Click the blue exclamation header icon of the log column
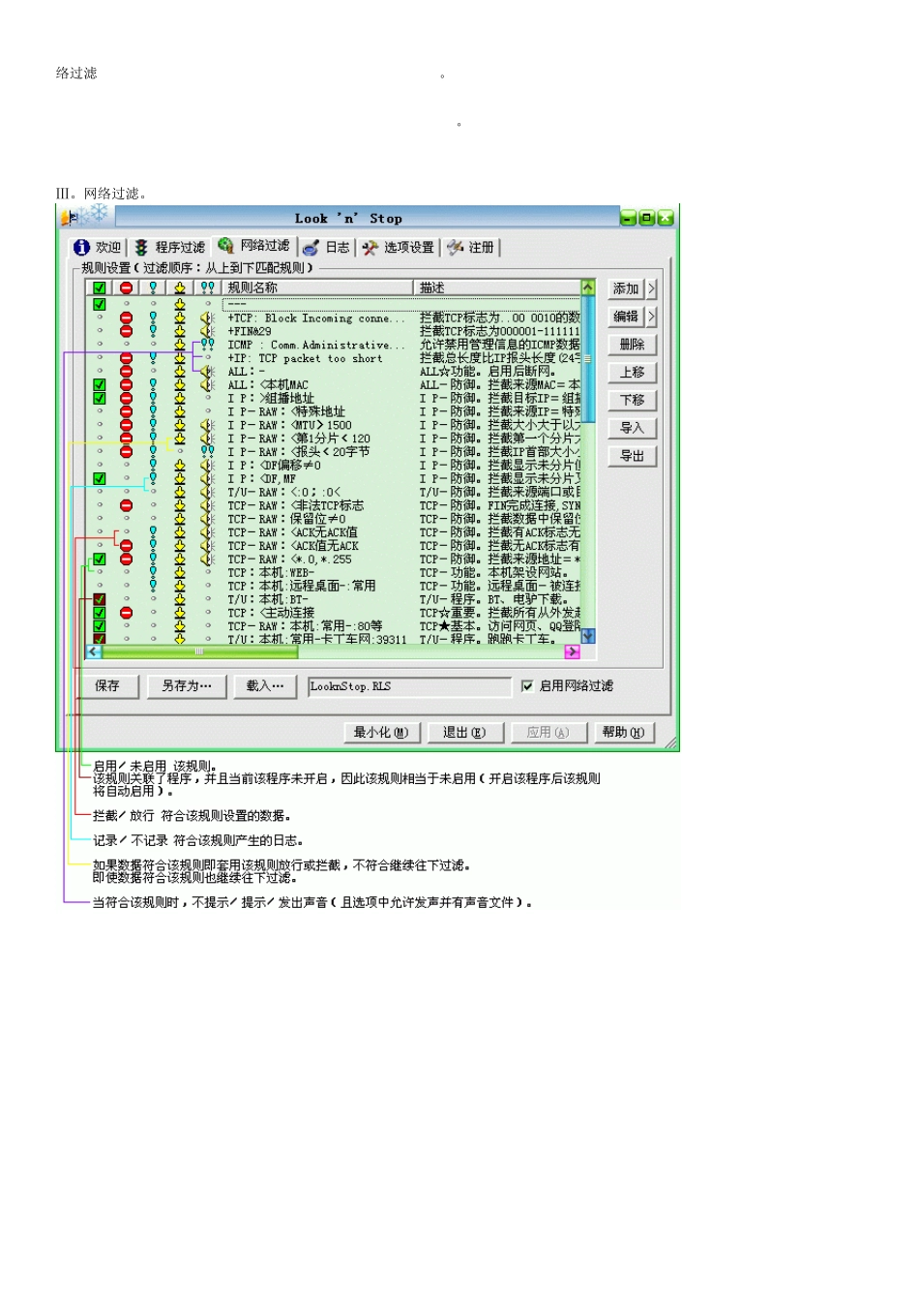Viewport: 919px width, 1301px height. 153,288
